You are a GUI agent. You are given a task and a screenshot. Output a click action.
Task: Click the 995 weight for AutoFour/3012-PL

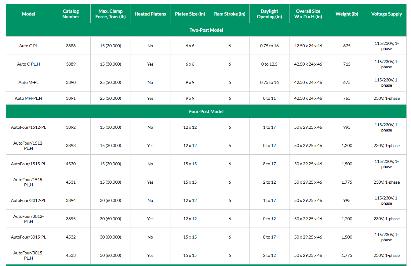(x=347, y=200)
